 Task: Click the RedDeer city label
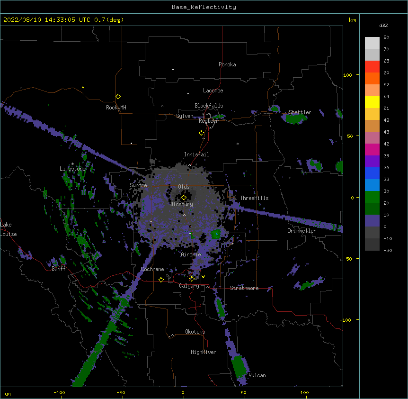(x=208, y=121)
